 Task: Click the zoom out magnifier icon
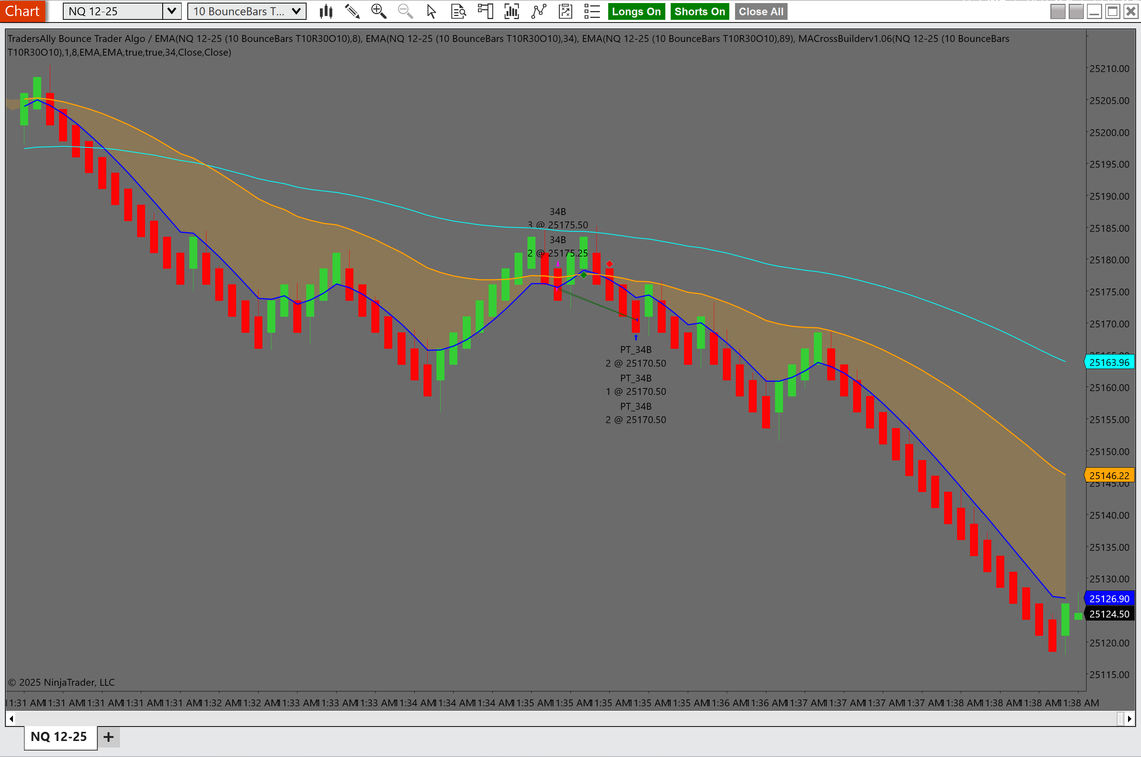(405, 11)
